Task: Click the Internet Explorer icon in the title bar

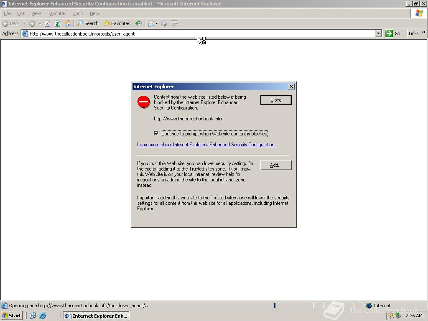Action: click(3, 3)
